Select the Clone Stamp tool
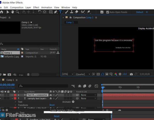This screenshot has width=154, height=120. (71, 12)
